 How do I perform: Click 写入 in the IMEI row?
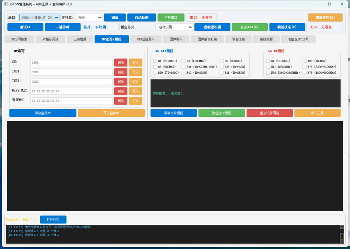136,82
